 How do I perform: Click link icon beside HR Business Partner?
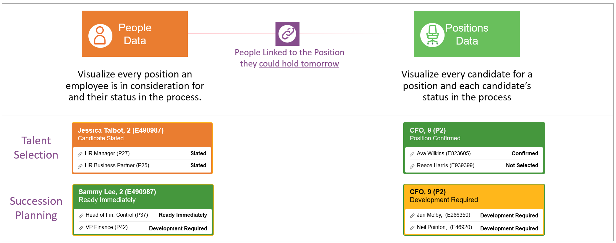tap(80, 166)
